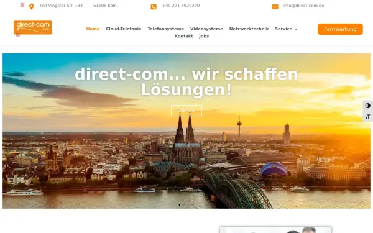The height and width of the screenshot is (233, 373).
Task: Toggle larger font size accessibility option
Action: 368,117
